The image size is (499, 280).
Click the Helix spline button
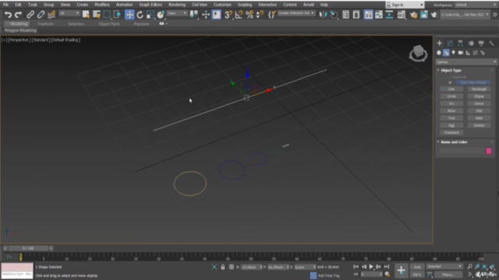click(x=479, y=118)
